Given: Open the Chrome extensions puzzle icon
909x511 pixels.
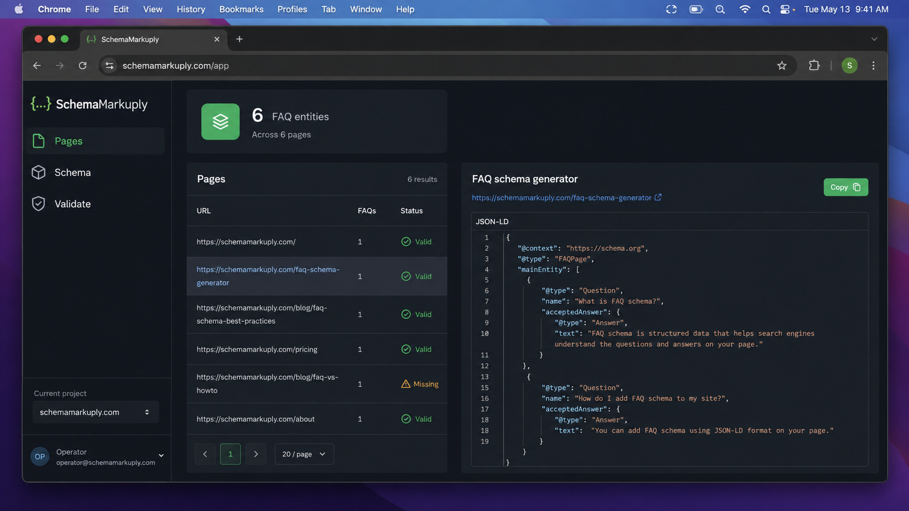Looking at the screenshot, I should point(814,66).
